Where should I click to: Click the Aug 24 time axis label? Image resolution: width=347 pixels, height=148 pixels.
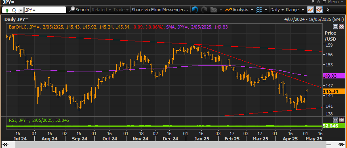50,139
